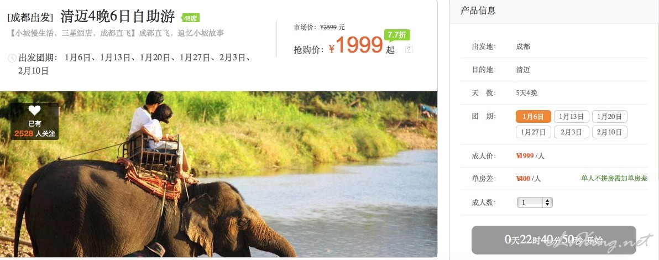Choose the 1月27日 group date

[534, 132]
